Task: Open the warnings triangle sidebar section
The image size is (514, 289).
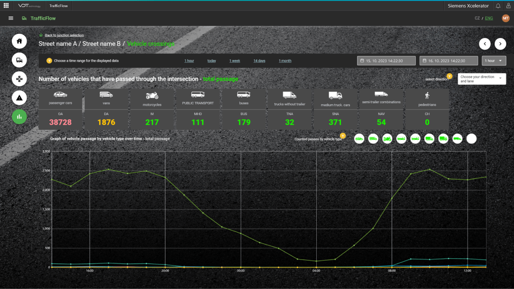Action: tap(19, 98)
